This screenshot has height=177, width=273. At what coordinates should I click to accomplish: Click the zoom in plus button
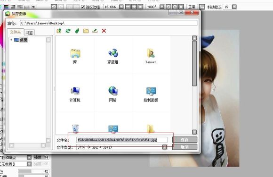tap(134, 7)
